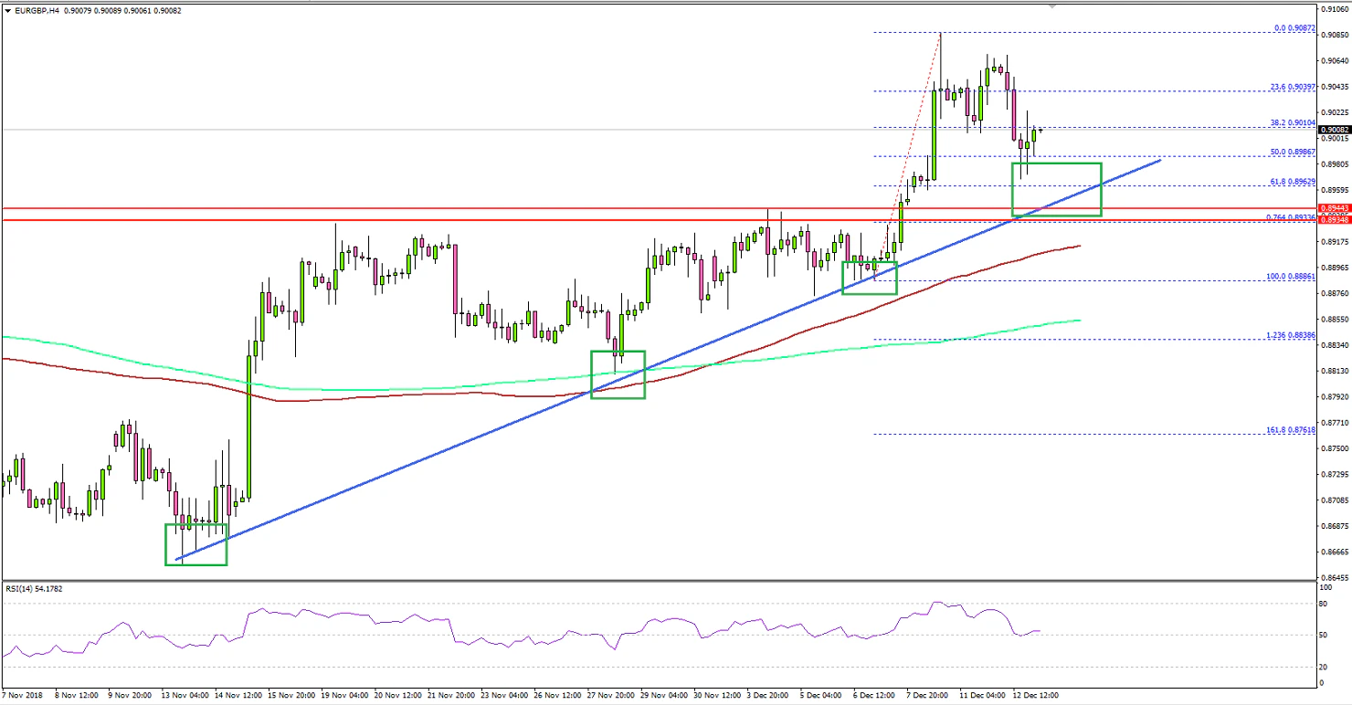Select the topmost green rectangle near 0.8980

(x=1057, y=189)
